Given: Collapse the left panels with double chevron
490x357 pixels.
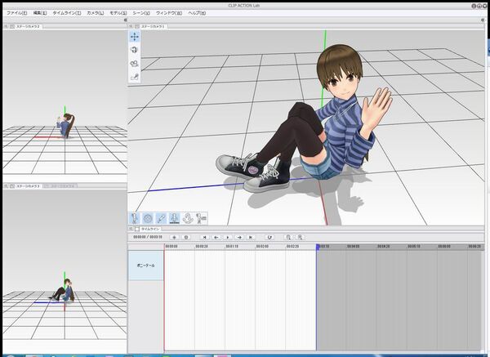Looking at the screenshot, I should tap(125, 20).
